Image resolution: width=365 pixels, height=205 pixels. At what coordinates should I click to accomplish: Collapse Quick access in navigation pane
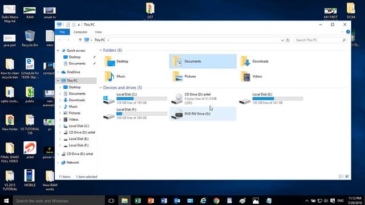click(x=58, y=51)
